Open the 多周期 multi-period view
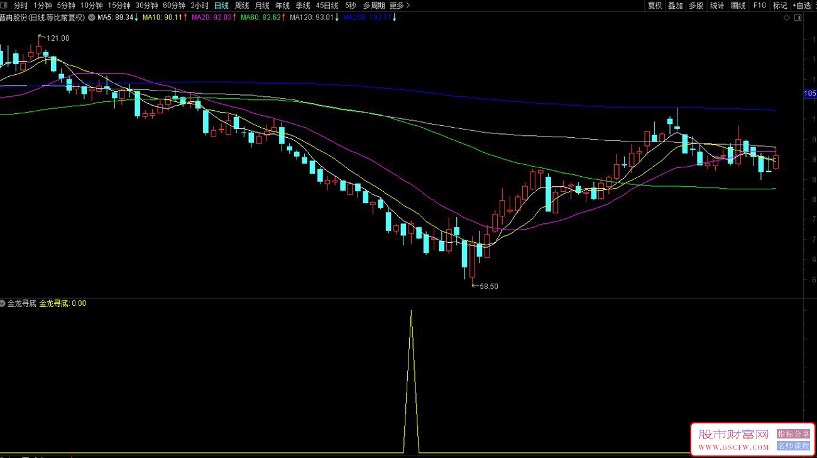817x458 pixels. point(373,5)
